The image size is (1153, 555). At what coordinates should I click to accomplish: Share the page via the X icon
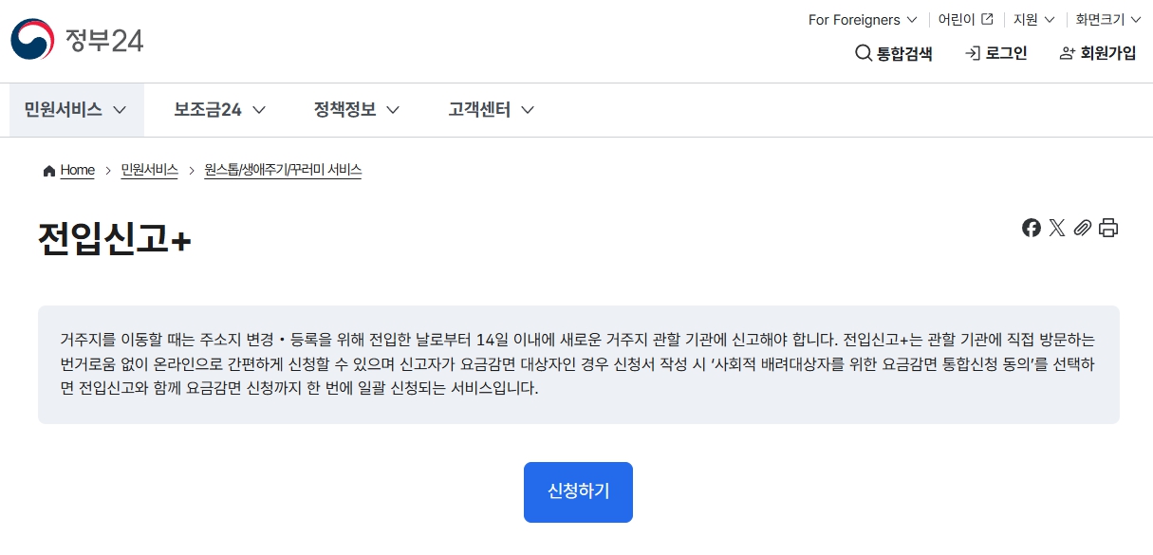tap(1057, 228)
